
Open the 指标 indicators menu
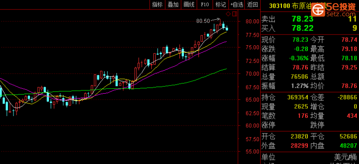tap(158, 4)
